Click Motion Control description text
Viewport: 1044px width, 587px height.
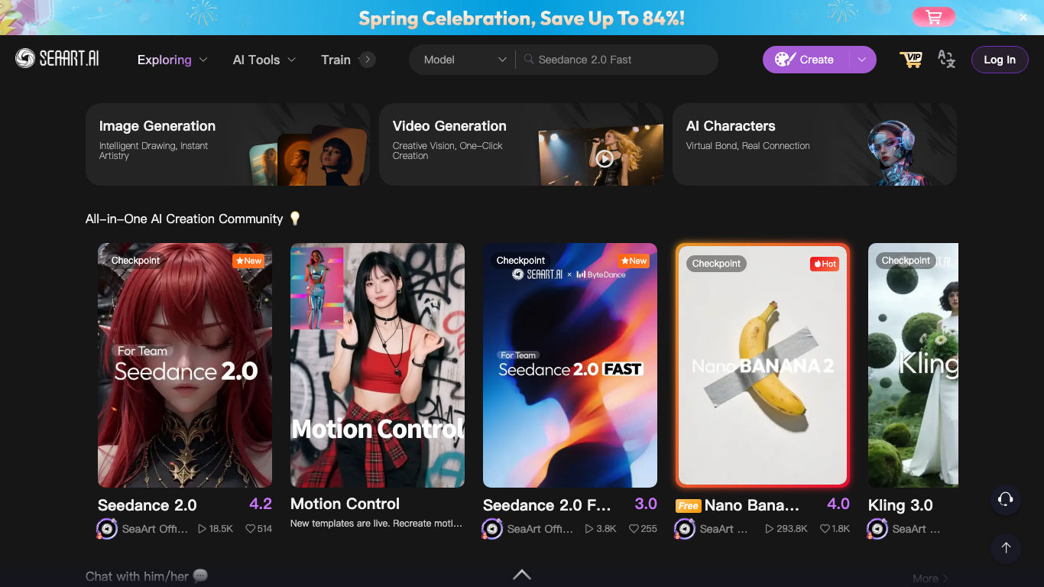pyautogui.click(x=376, y=524)
